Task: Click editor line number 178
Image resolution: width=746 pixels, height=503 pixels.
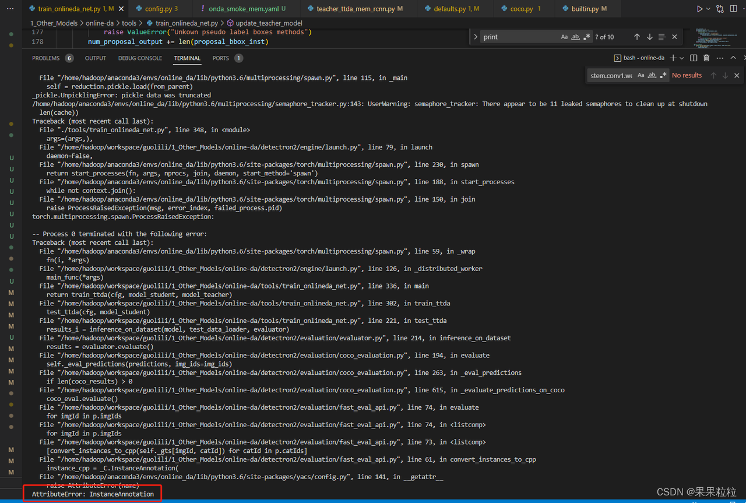Action: [37, 42]
